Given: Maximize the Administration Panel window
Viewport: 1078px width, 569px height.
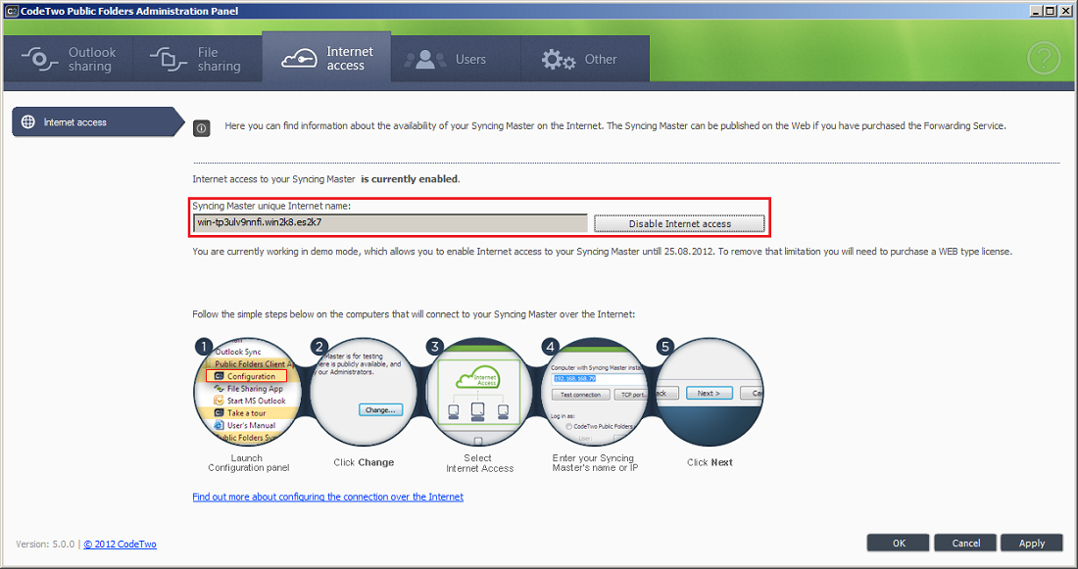Looking at the screenshot, I should click(x=1050, y=11).
